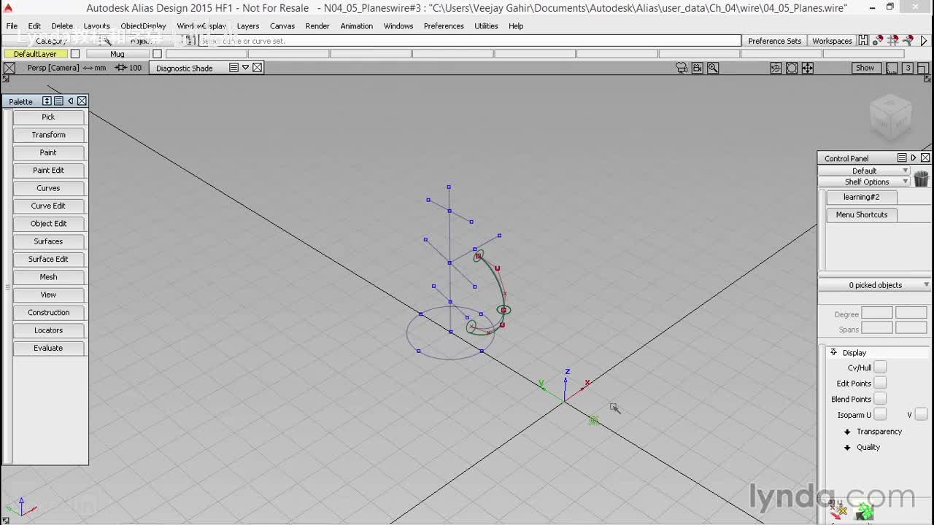Toggle the CV snap magnet icon

(878, 41)
